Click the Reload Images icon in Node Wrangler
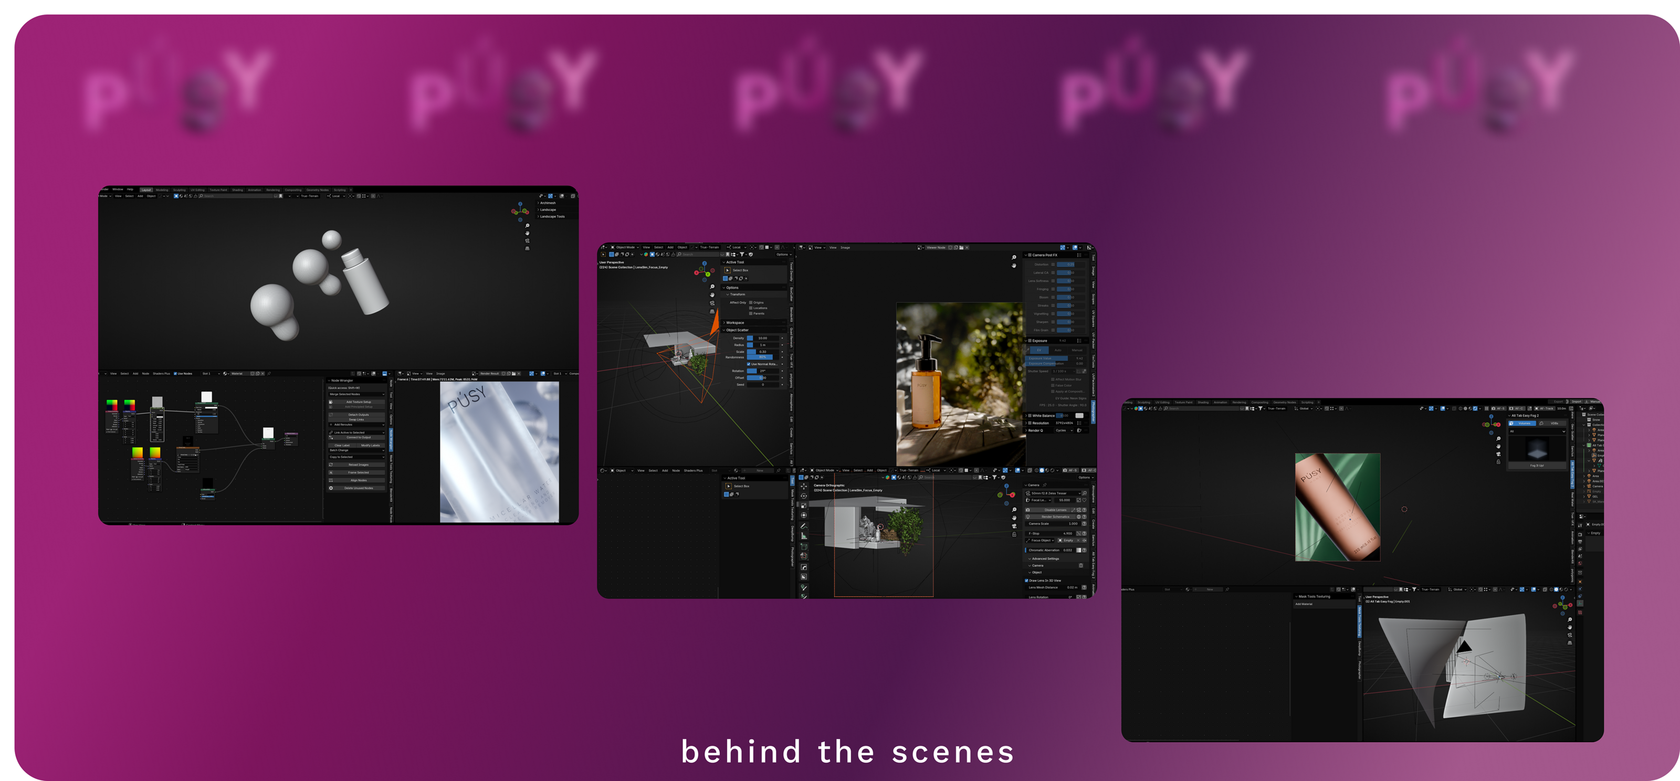Image resolution: width=1680 pixels, height=781 pixels. [x=331, y=465]
